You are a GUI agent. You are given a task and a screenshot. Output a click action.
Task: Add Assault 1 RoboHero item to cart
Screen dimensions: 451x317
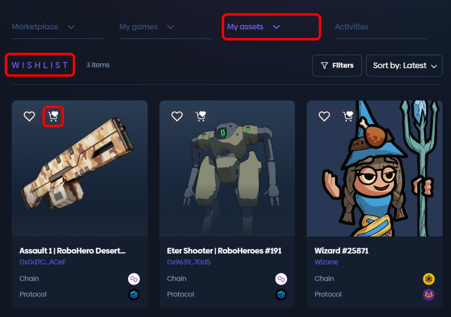tap(53, 116)
